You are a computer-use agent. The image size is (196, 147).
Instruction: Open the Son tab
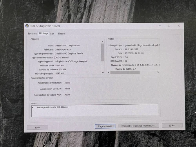(52, 34)
